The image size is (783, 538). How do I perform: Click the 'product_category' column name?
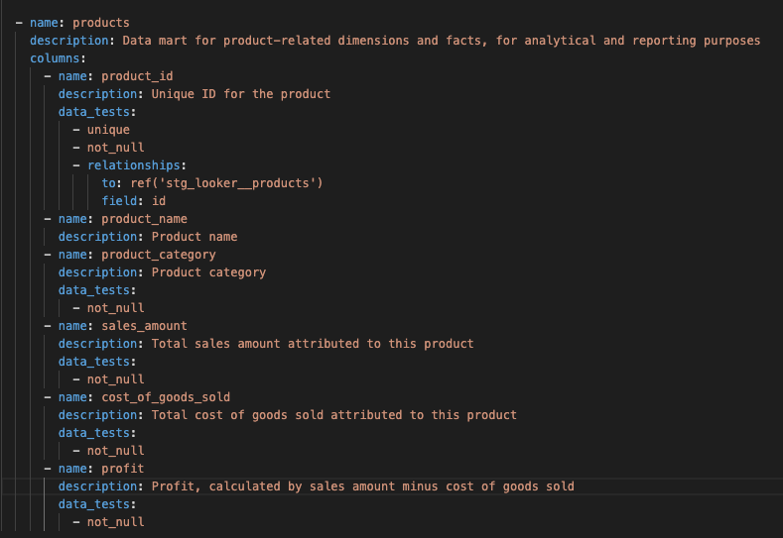pyautogui.click(x=159, y=255)
